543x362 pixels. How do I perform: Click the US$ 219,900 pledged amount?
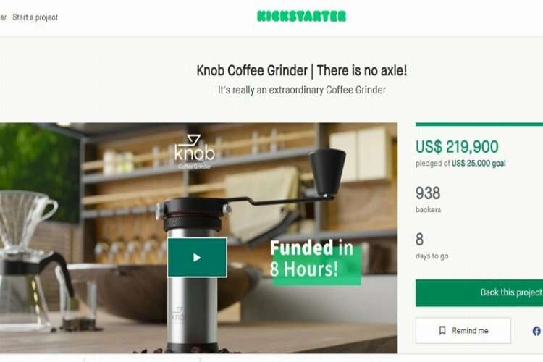tap(457, 147)
